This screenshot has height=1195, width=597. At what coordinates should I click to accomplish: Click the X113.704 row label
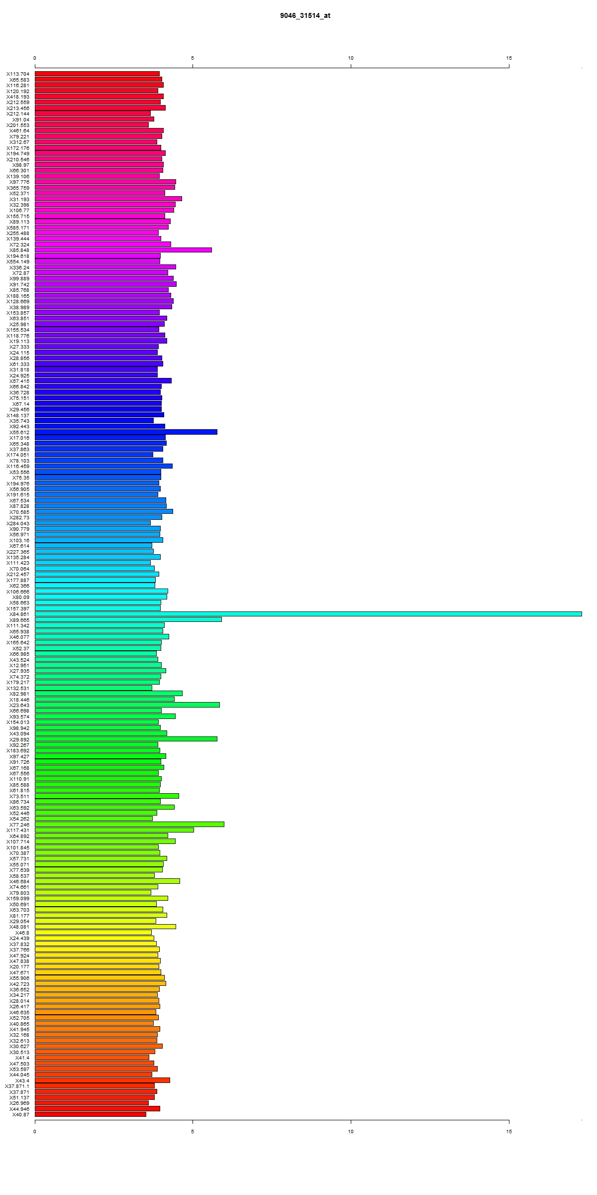[x=18, y=74]
